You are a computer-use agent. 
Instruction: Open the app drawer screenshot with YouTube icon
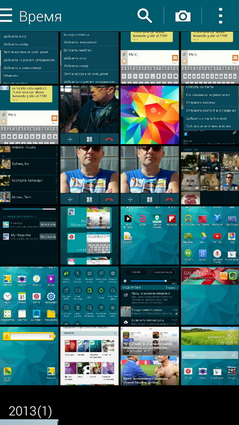pyautogui.click(x=210, y=236)
